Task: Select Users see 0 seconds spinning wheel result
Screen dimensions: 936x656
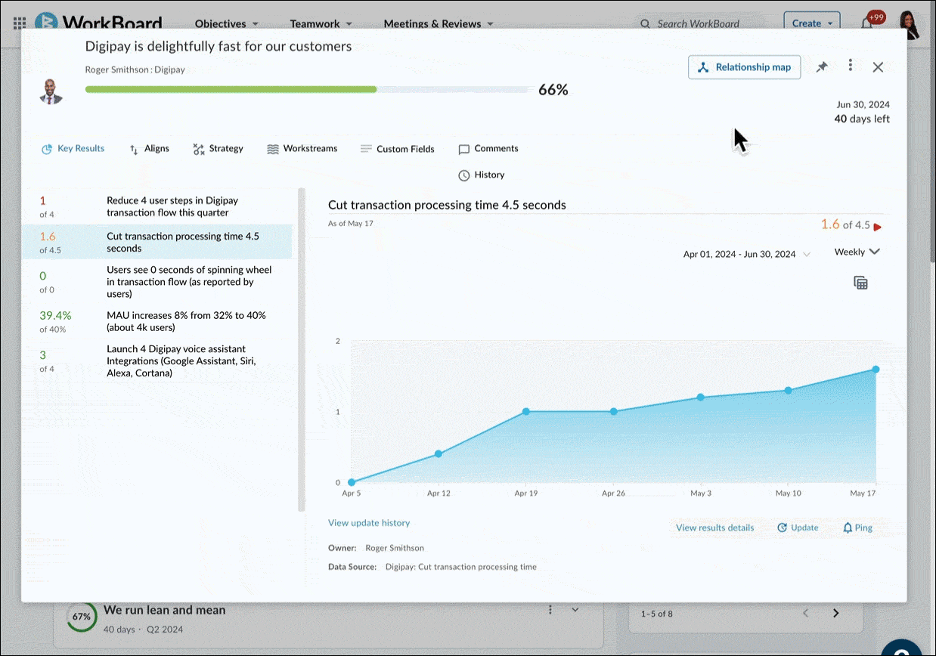Action: point(157,282)
